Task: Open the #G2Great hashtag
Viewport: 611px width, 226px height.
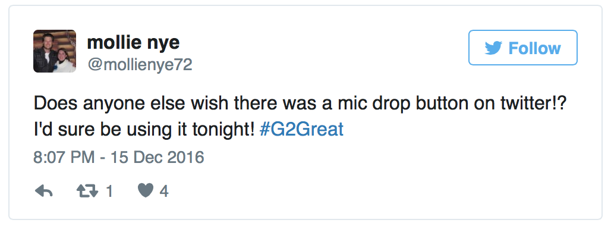Action: 301,129
